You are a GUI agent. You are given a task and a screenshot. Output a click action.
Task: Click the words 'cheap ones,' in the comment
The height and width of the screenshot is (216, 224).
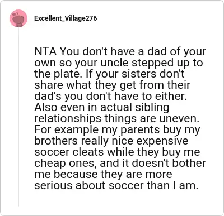[66, 163]
